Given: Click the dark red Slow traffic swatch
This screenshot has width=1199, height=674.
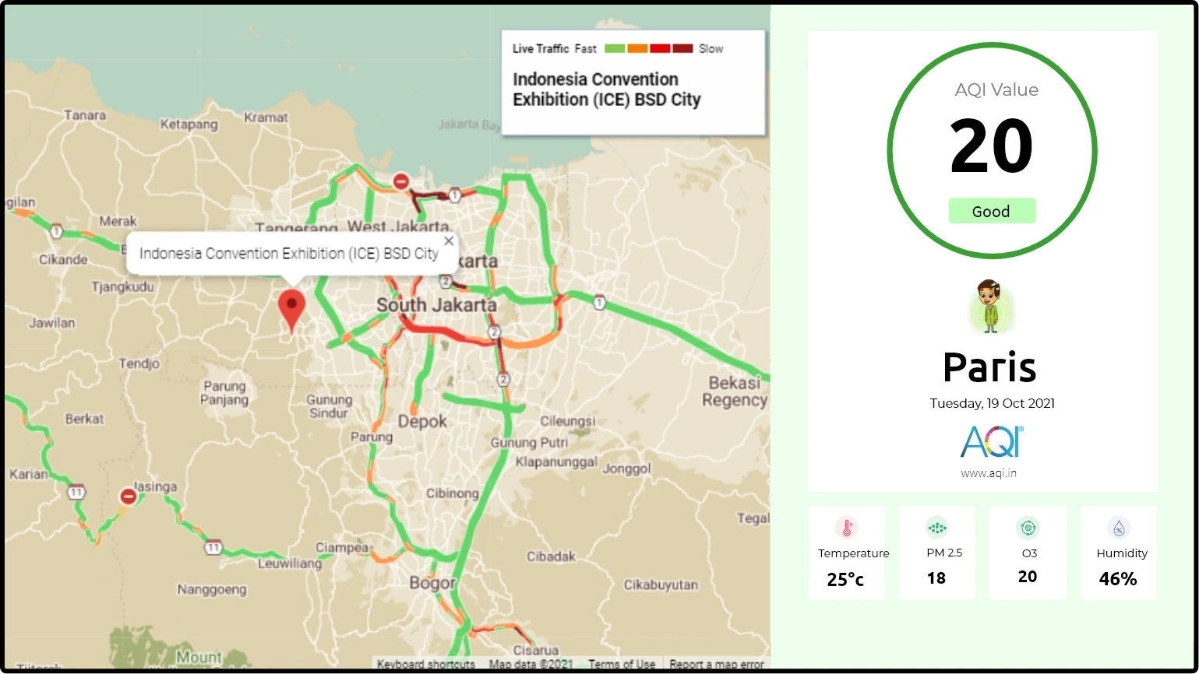Looking at the screenshot, I should 682,48.
